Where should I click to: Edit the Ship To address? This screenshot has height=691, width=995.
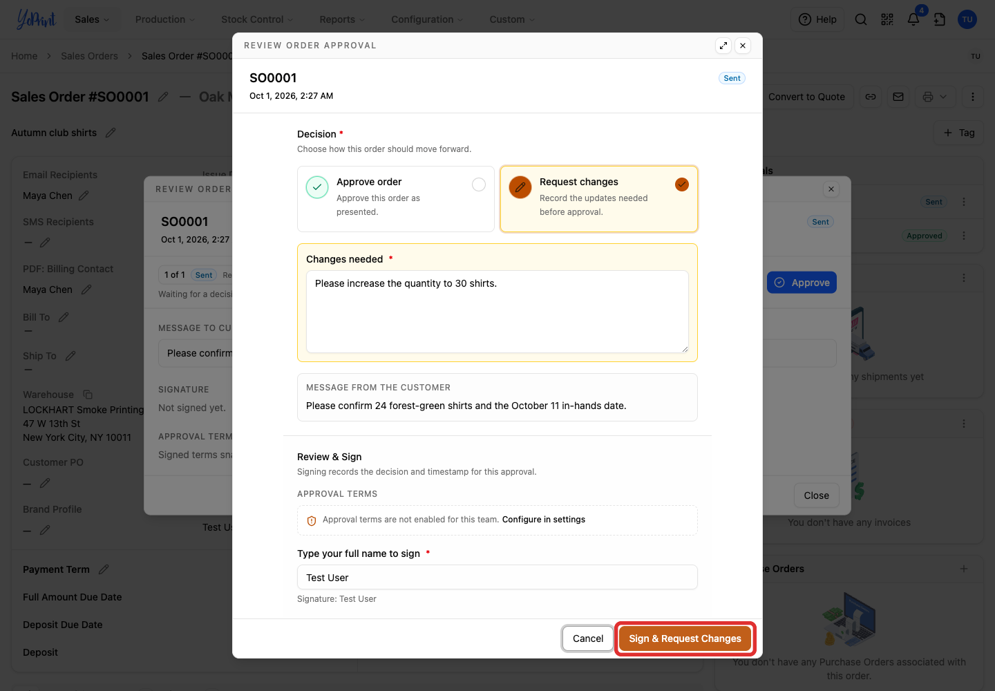pyautogui.click(x=70, y=356)
